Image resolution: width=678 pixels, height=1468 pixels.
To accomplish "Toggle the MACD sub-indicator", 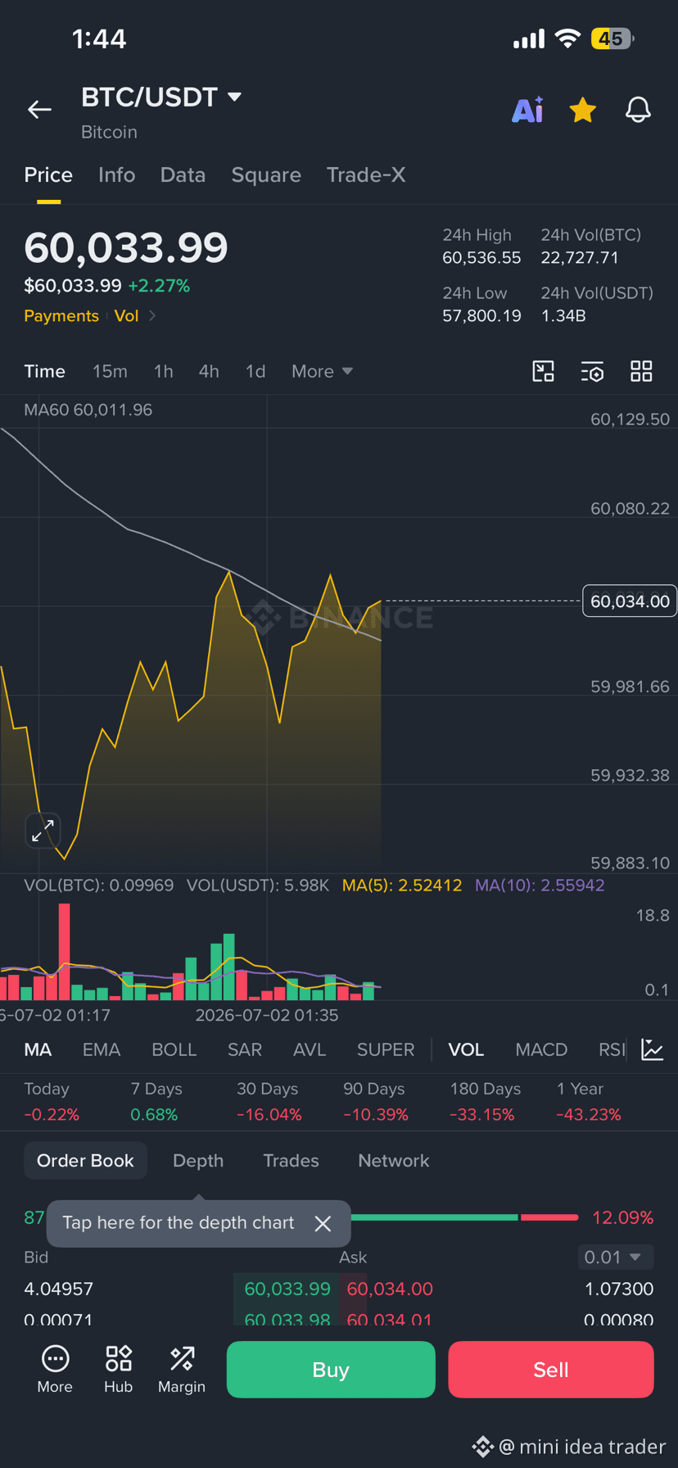I will 541,1049.
